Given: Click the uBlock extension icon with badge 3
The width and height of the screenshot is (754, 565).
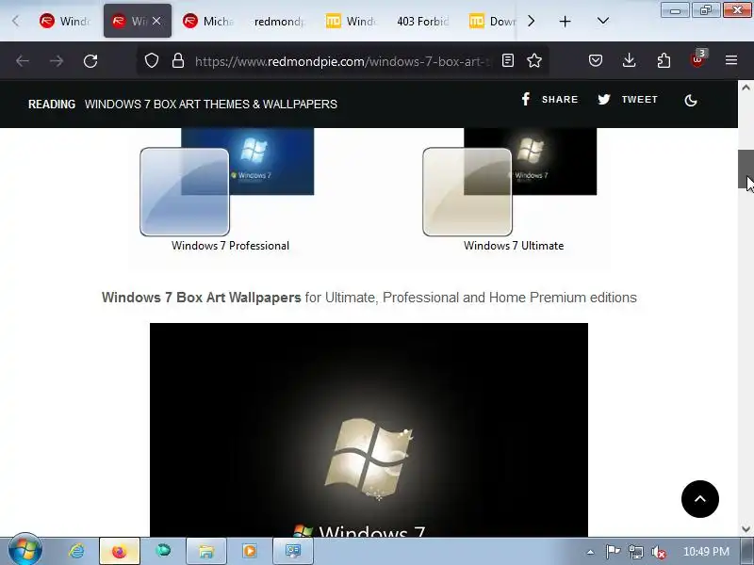Looking at the screenshot, I should pos(698,59).
